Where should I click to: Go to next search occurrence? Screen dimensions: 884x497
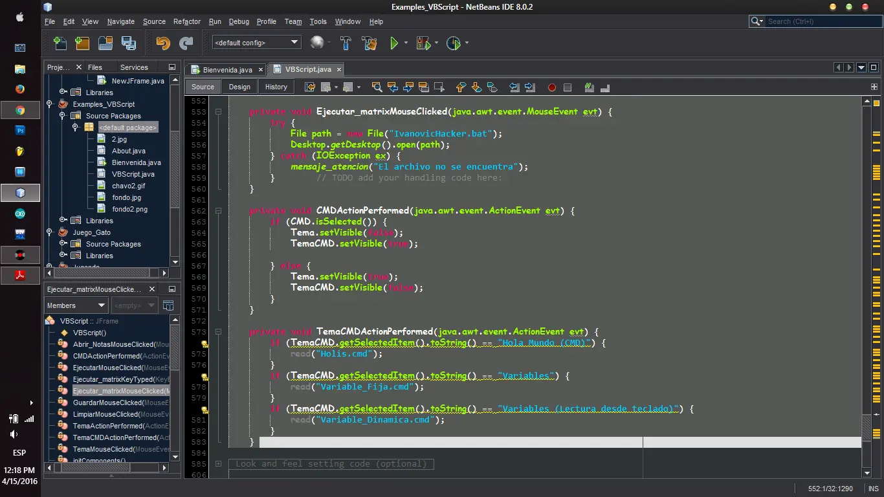[x=408, y=87]
